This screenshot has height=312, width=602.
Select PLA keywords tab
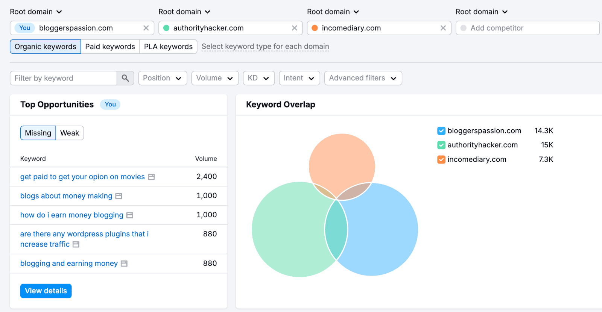tap(168, 47)
